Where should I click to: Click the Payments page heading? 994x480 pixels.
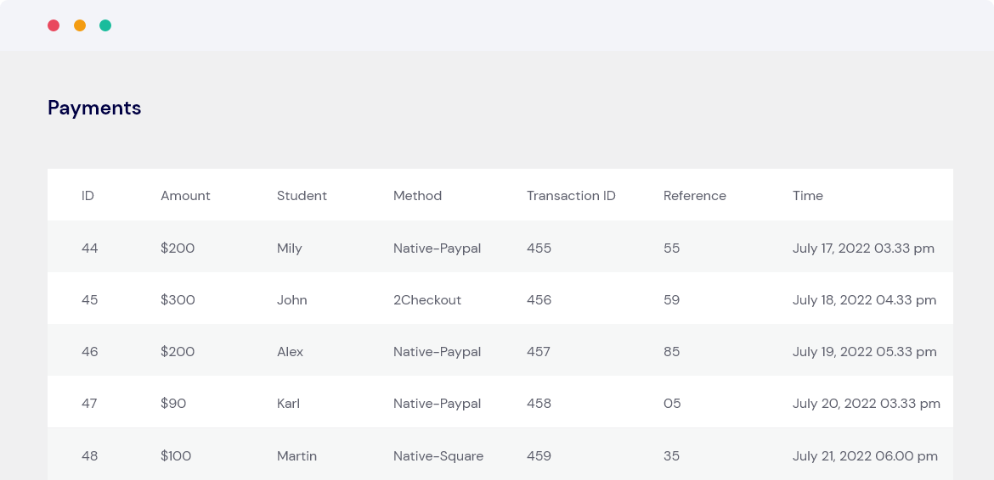tap(94, 108)
